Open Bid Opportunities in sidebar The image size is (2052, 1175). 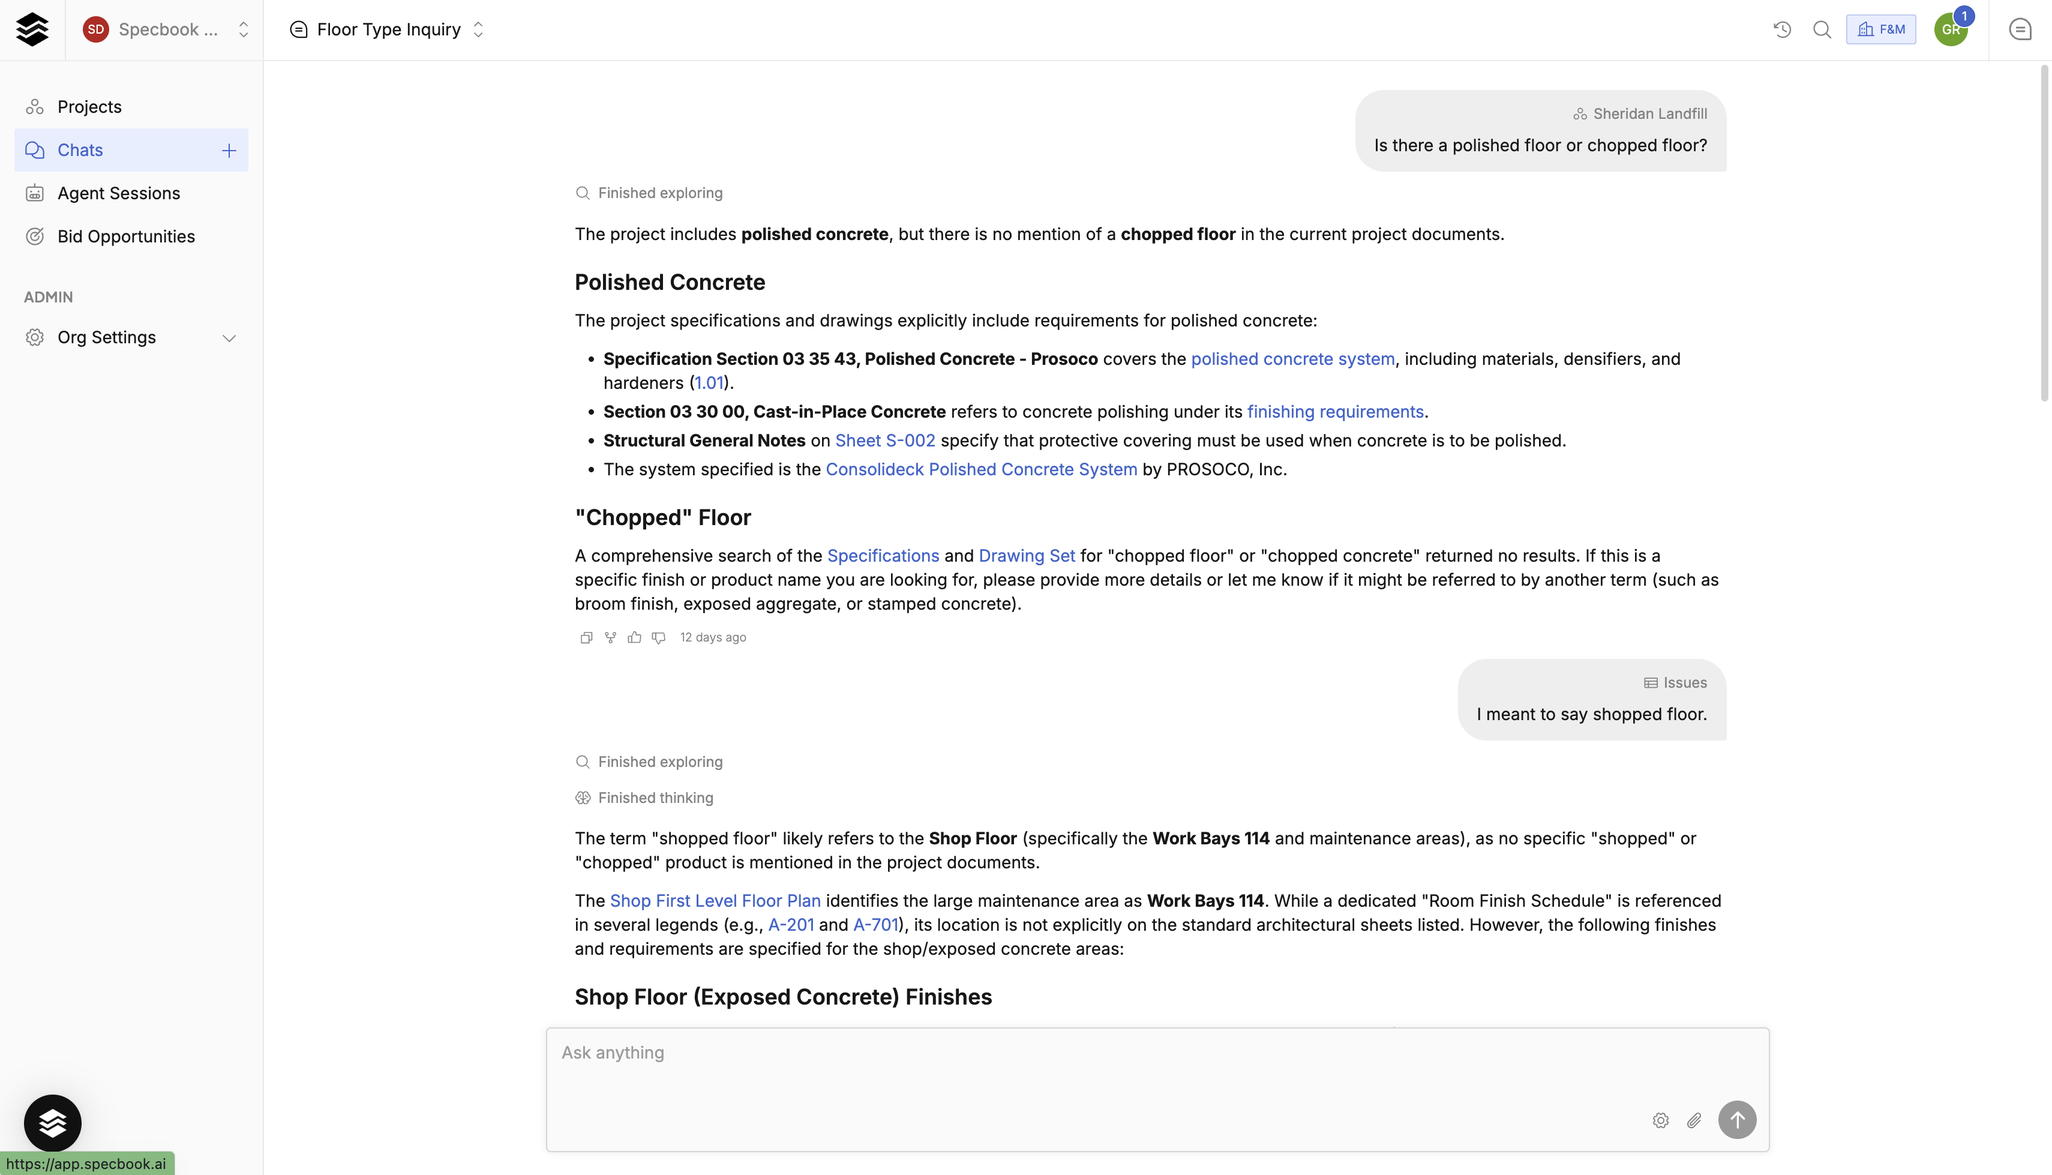131,236
